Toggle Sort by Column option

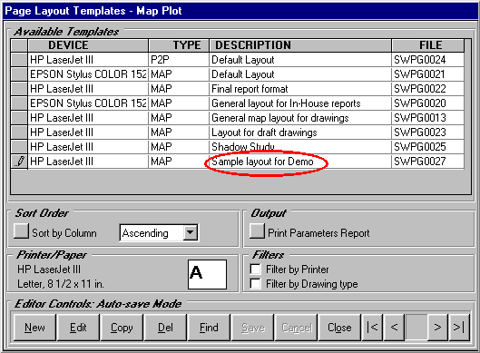[21, 230]
